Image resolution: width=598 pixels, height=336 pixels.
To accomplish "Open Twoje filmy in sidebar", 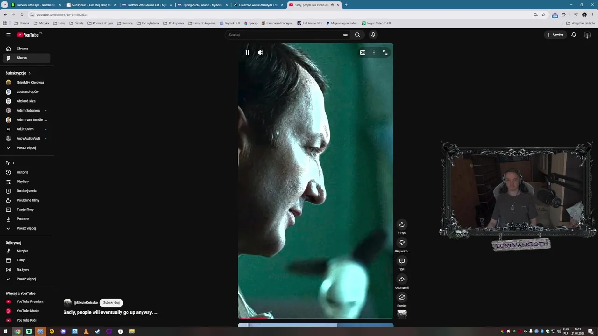I will tap(27, 210).
